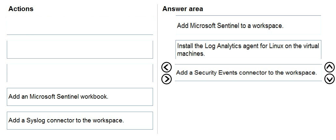Click the word 'machines.' in the Log Analytics item

coord(191,54)
